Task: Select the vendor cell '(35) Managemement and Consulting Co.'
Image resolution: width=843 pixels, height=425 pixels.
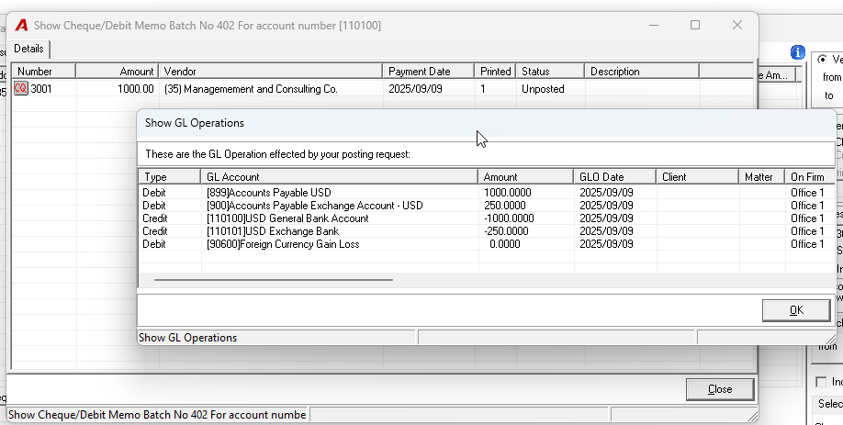Action: coord(251,89)
